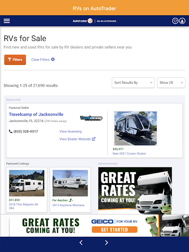Go back with the left arrow
This screenshot has height=252, width=189.
[81, 243]
